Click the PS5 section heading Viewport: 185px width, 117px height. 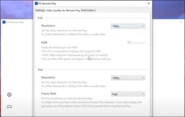(x=40, y=18)
